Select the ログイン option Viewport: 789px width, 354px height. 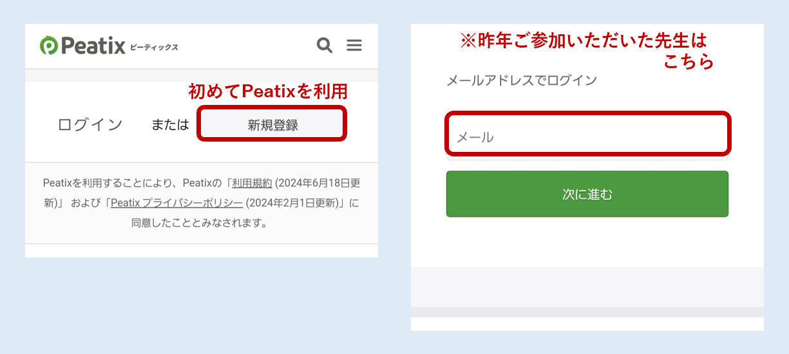click(90, 124)
